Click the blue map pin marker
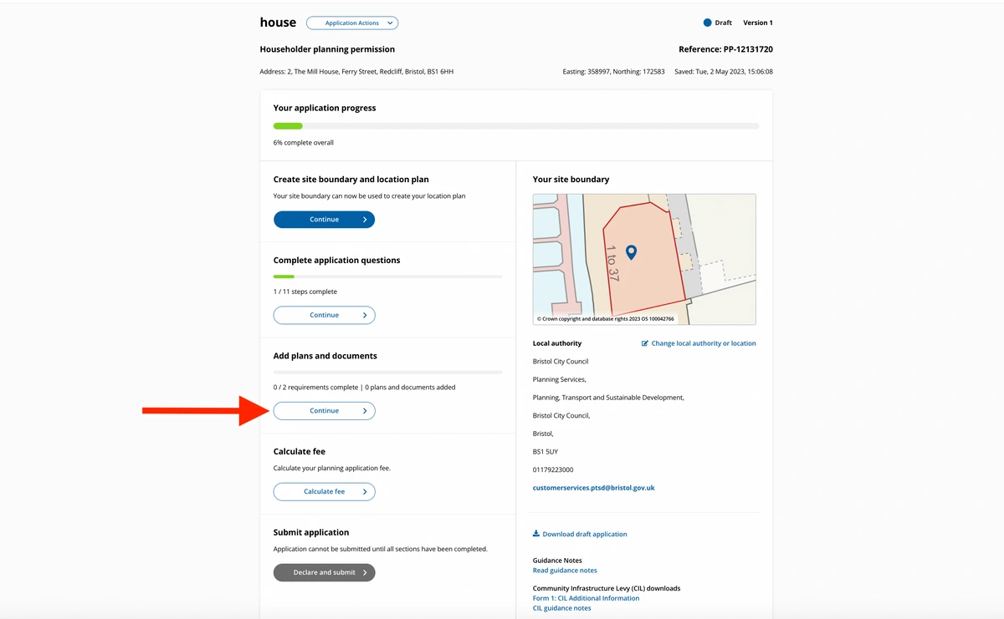Viewport: 1004px width, 619px height. coord(631,252)
